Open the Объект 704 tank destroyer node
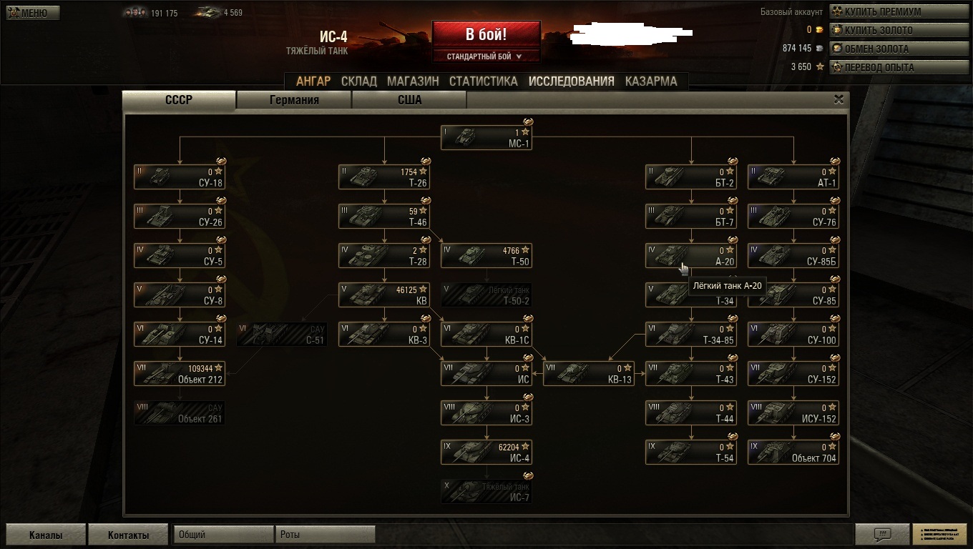Screen dimensions: 973x549 pyautogui.click(x=793, y=452)
